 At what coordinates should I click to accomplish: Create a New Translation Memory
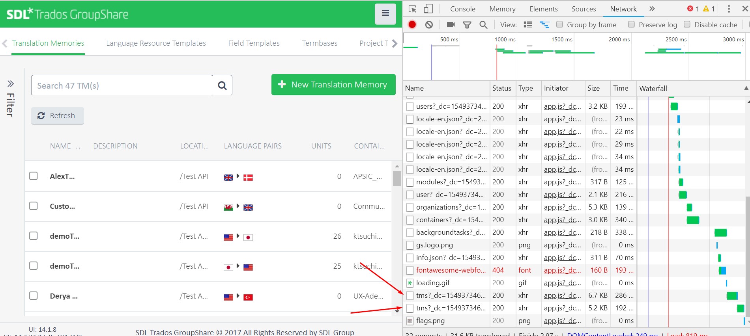click(x=333, y=85)
